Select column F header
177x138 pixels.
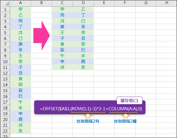[125, 3]
